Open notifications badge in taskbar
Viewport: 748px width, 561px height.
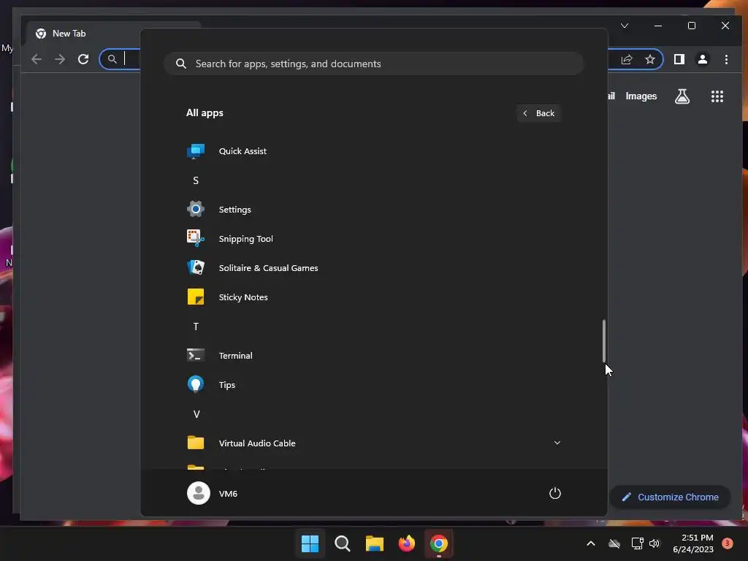728,543
